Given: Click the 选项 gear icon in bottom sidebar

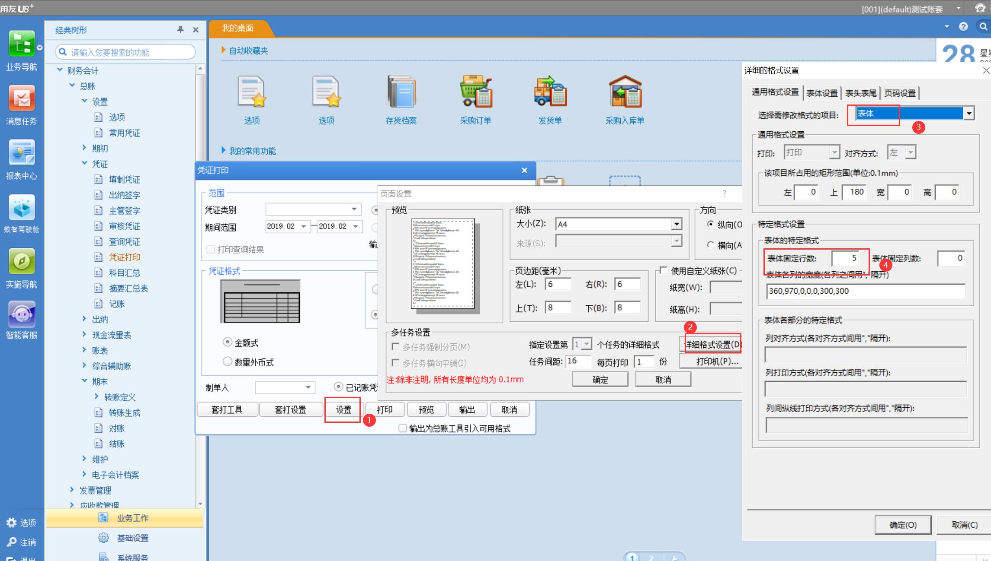Looking at the screenshot, I should [12, 523].
